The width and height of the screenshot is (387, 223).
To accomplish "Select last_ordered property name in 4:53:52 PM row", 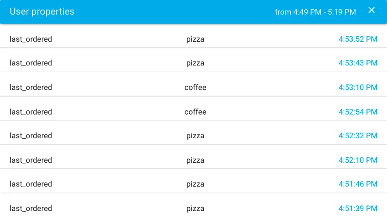I will click(31, 39).
